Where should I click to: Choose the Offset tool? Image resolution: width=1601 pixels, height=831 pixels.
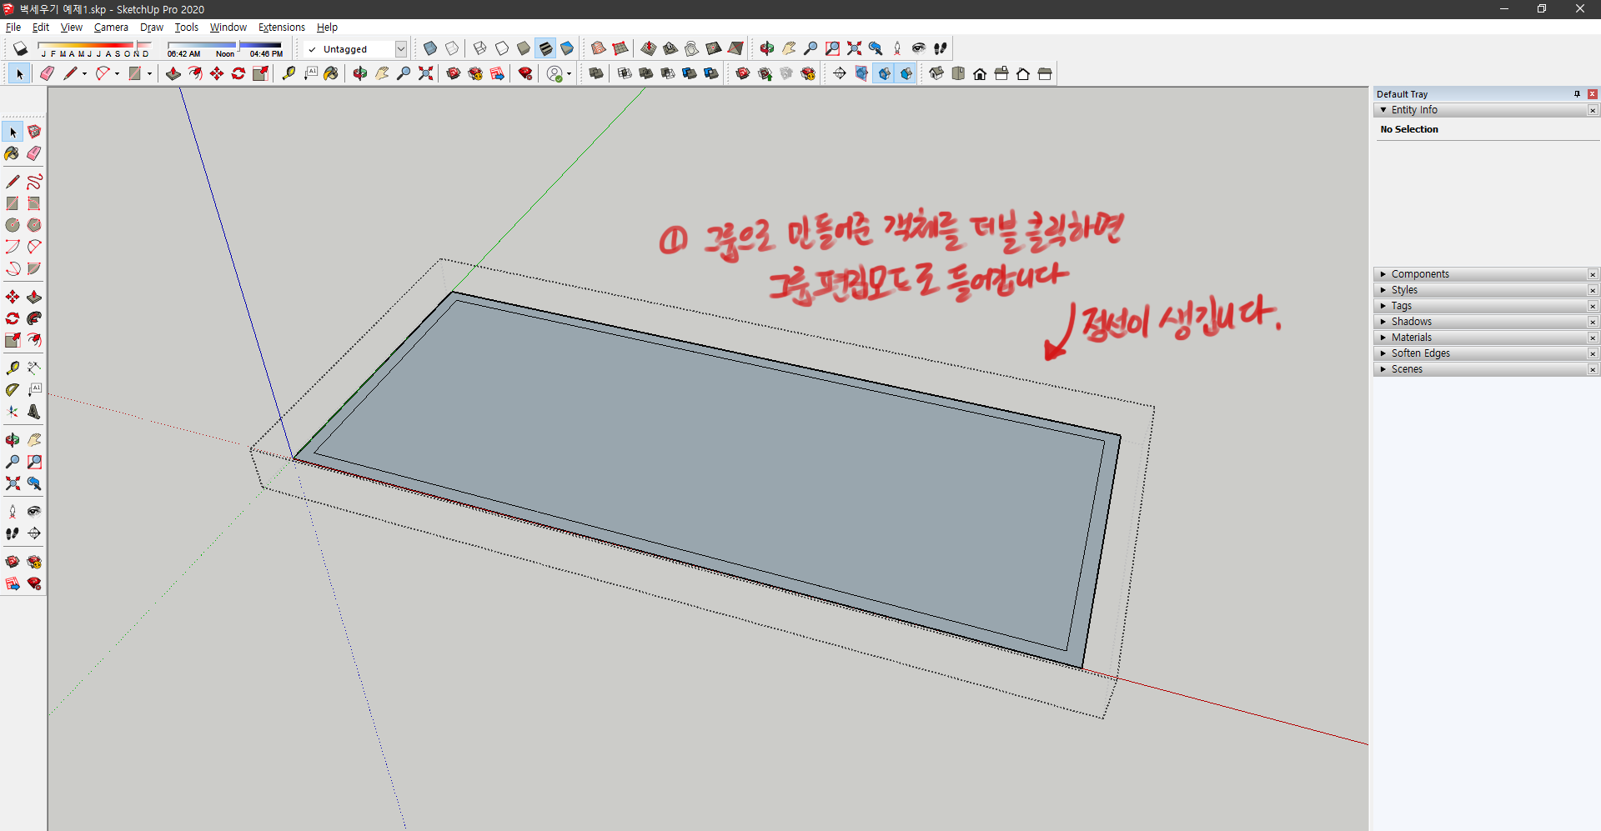(34, 340)
